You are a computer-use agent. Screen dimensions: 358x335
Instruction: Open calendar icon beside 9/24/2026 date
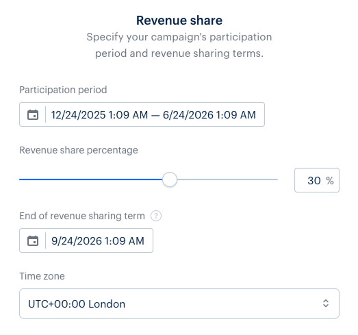coord(33,240)
